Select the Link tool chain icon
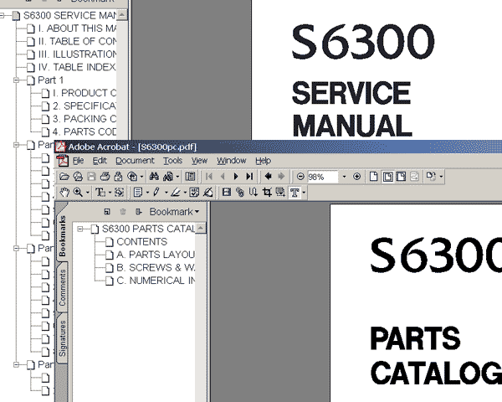This screenshot has width=502, height=402. [240, 193]
